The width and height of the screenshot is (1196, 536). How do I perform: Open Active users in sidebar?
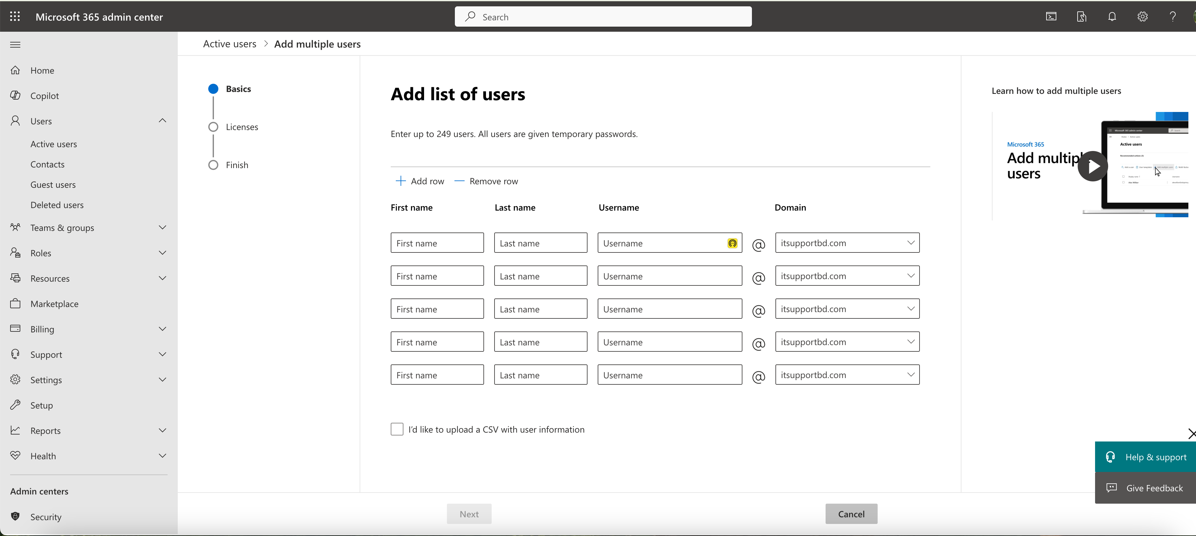(x=54, y=144)
